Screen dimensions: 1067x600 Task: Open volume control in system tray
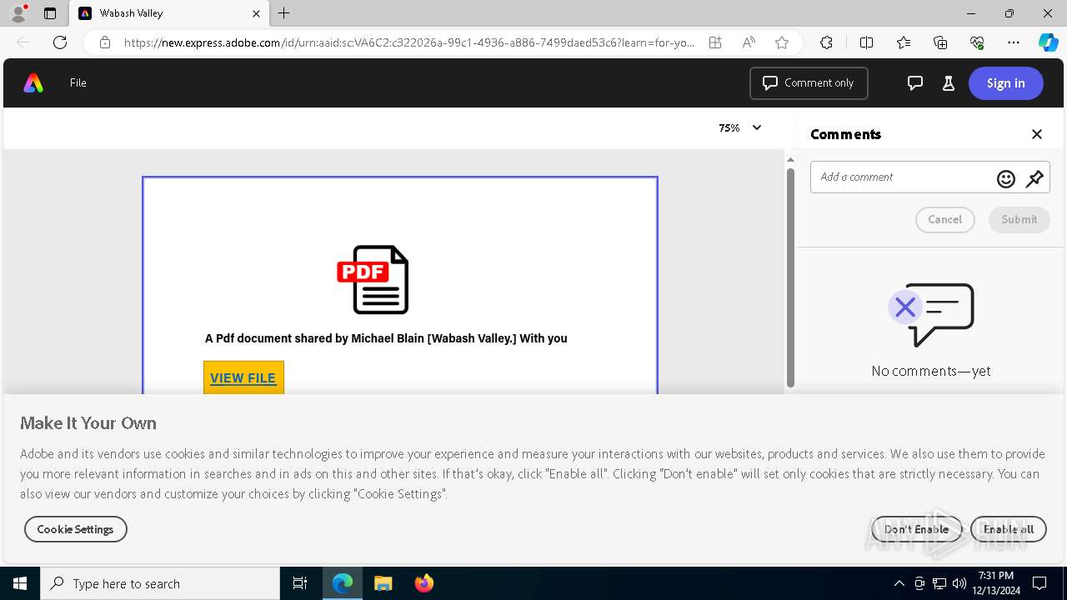[x=959, y=583]
